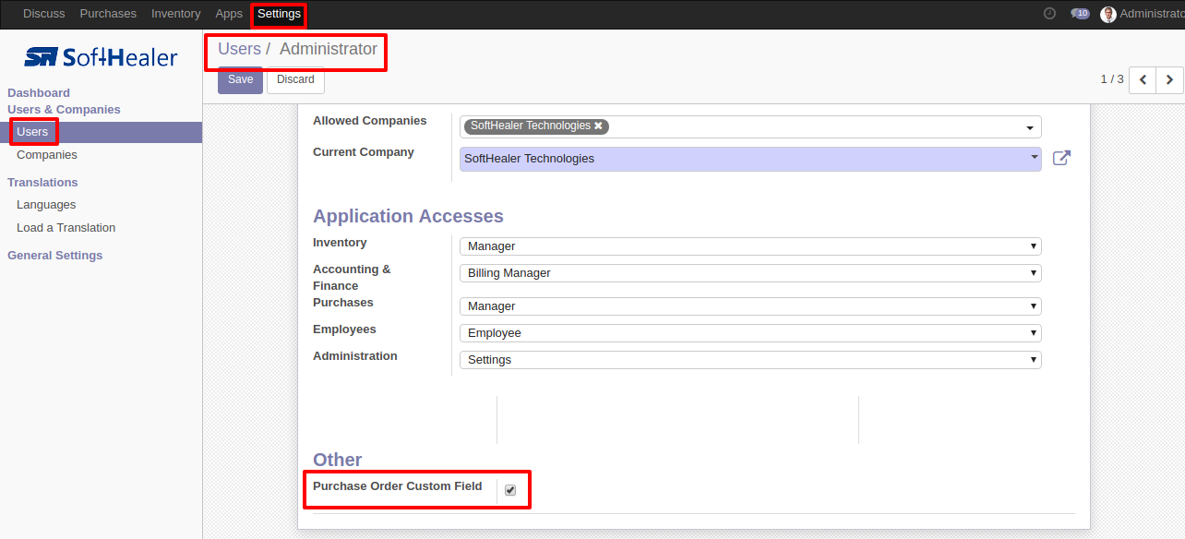Screen dimensions: 1185x539
Task: Expand the Allowed Companies dropdown arrow
Action: pyautogui.click(x=1029, y=127)
